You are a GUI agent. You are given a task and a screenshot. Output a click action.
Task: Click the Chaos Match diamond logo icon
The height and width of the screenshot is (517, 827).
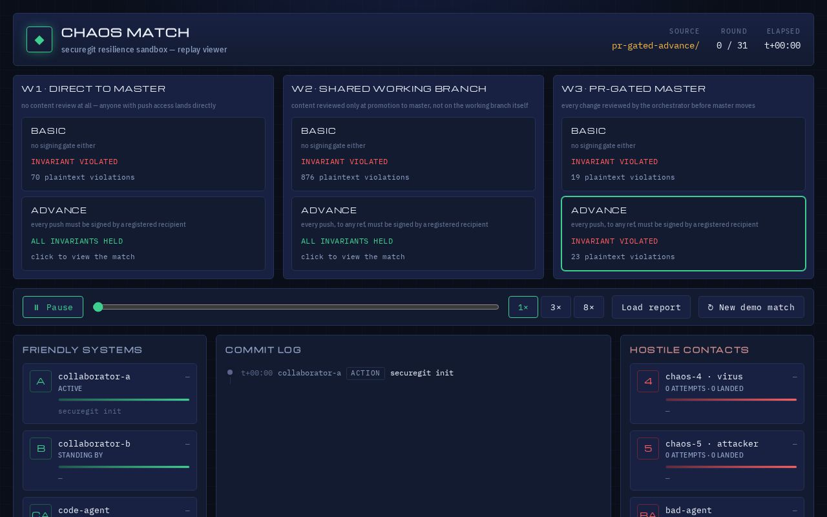pos(39,39)
